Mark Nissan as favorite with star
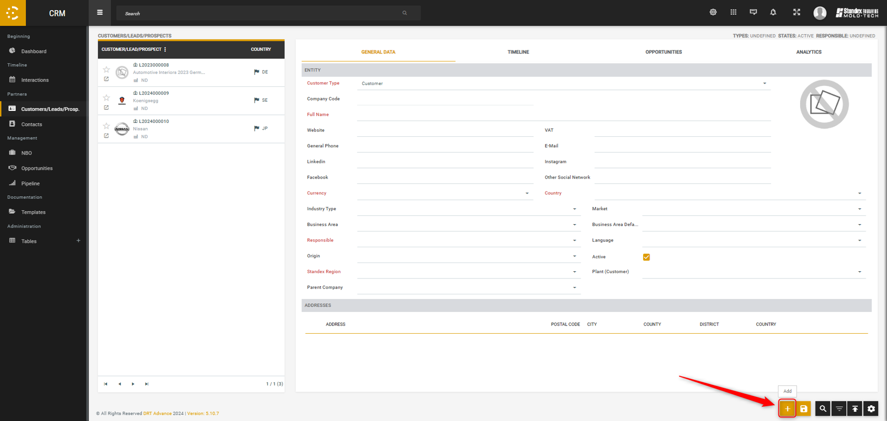887x421 pixels. point(107,126)
